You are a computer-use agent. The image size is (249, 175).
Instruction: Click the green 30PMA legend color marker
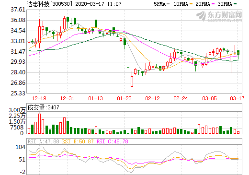coord(235,3)
